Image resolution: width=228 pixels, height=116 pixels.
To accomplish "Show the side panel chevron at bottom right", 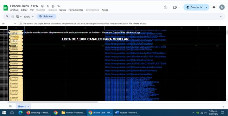I will click(223, 107).
